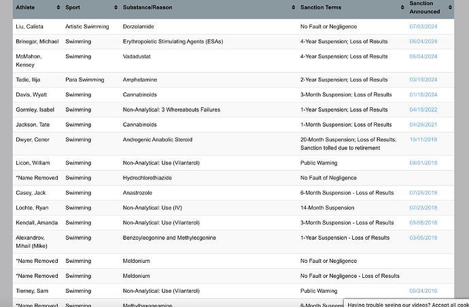Click Erythropoietic Stimulating Agents (ESAs) cell
The image size is (469, 307).
pyautogui.click(x=173, y=41)
